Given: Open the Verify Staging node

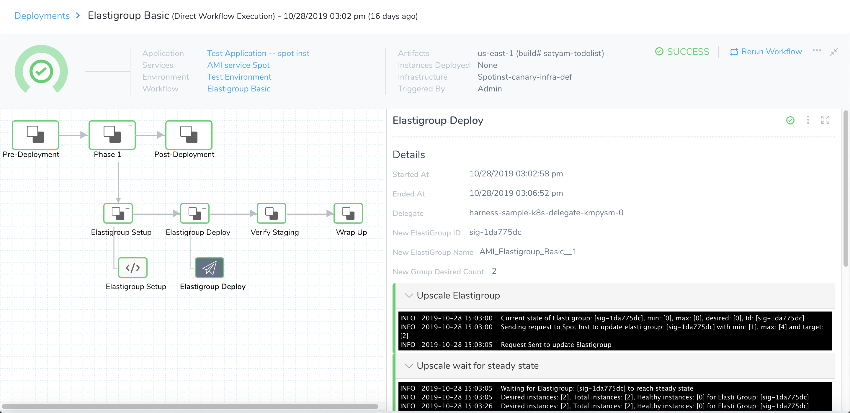Looking at the screenshot, I should click(272, 213).
